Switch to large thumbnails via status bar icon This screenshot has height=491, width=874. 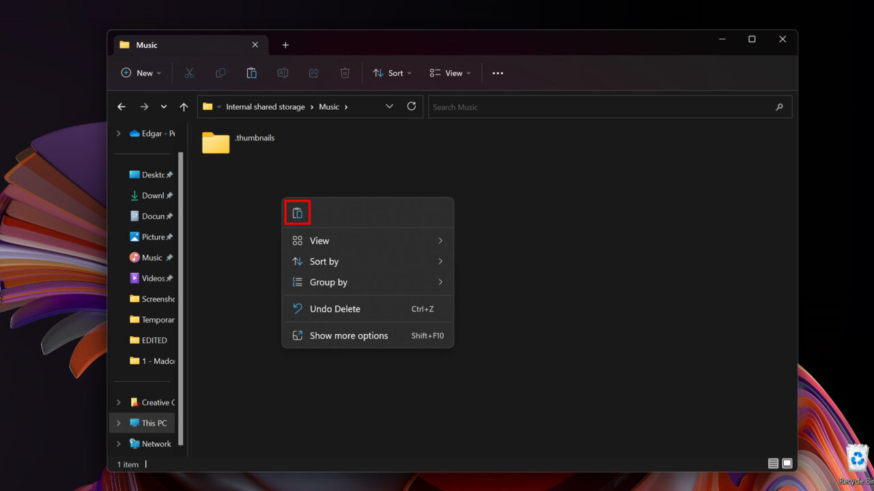[787, 463]
